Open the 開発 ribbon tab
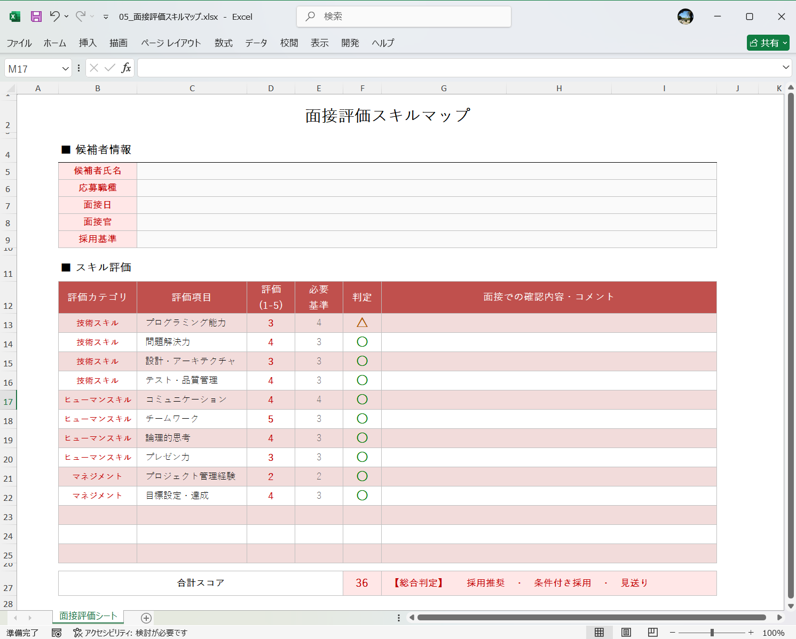 tap(350, 43)
